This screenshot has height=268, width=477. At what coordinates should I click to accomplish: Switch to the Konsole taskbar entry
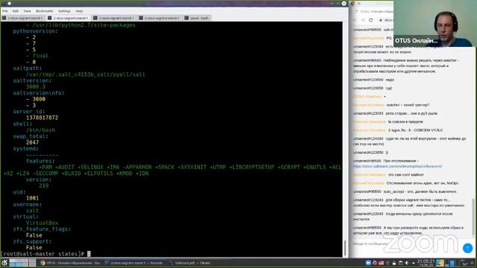click(134, 263)
